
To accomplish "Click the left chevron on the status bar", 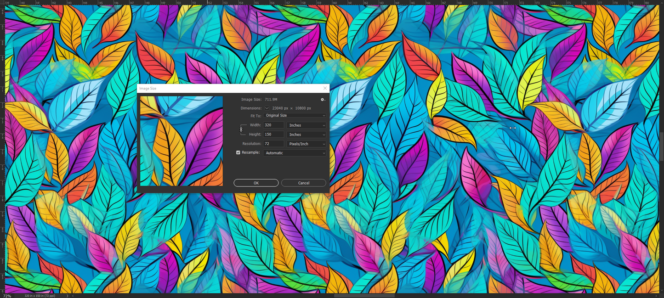I will tap(73, 296).
